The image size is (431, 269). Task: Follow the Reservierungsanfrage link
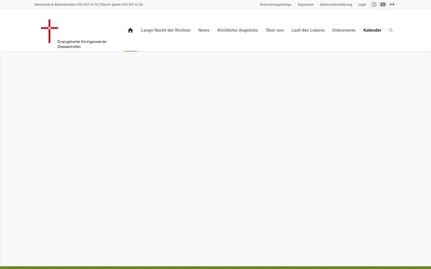tap(276, 4)
